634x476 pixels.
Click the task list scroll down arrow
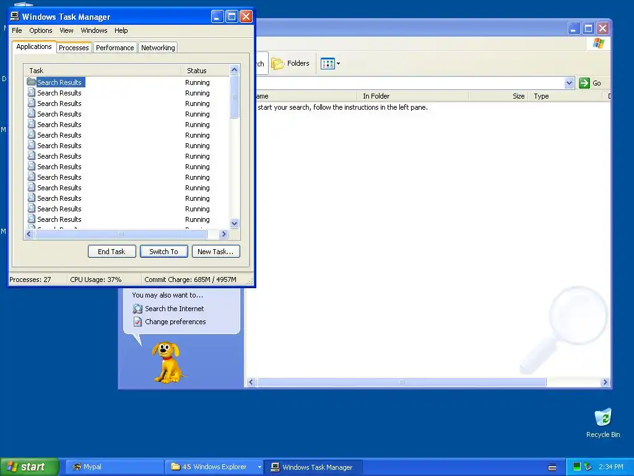(234, 223)
